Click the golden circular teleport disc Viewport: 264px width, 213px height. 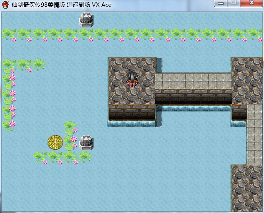55,142
